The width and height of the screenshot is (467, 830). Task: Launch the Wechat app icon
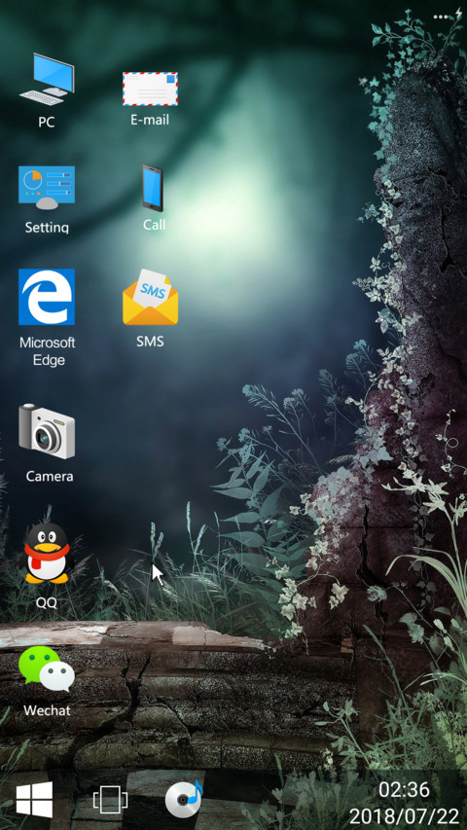pyautogui.click(x=47, y=669)
